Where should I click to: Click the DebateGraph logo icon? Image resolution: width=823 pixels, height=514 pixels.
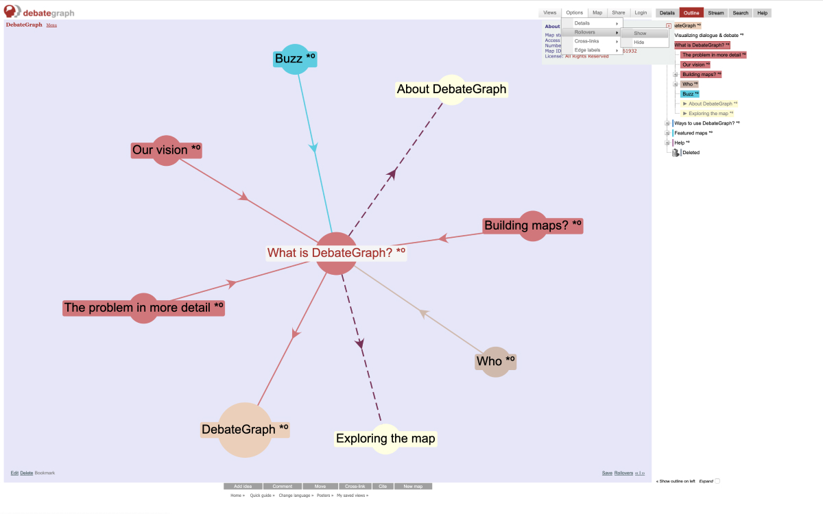point(12,12)
